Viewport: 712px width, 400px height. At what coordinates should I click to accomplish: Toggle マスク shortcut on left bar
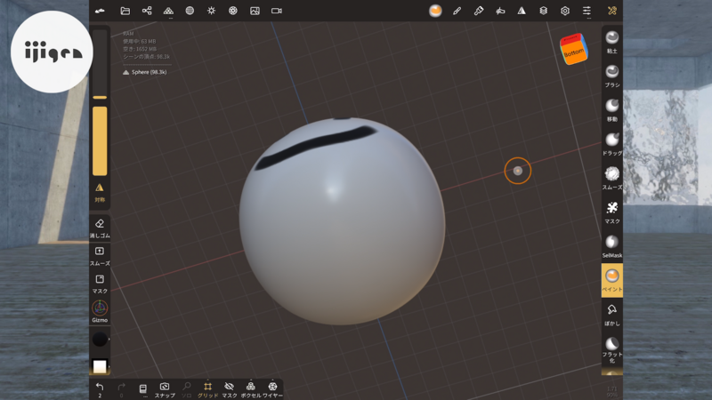tap(100, 284)
